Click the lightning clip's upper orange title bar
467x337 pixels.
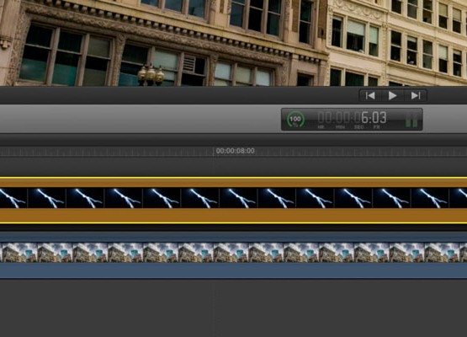pyautogui.click(x=234, y=183)
